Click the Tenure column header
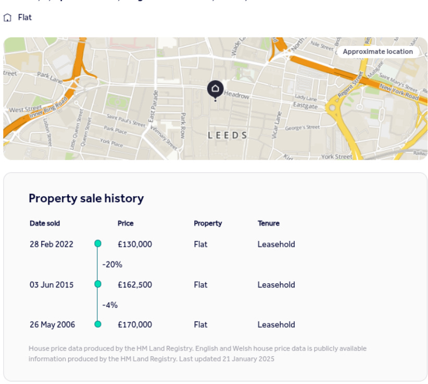 (269, 223)
